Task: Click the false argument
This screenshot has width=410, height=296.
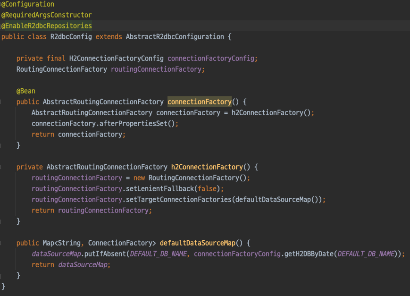Action: tap(207, 189)
